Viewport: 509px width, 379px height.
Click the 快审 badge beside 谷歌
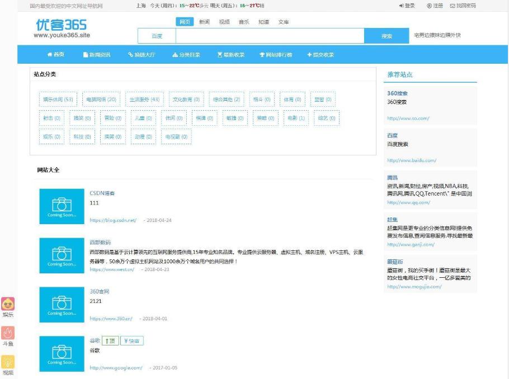pyautogui.click(x=132, y=341)
